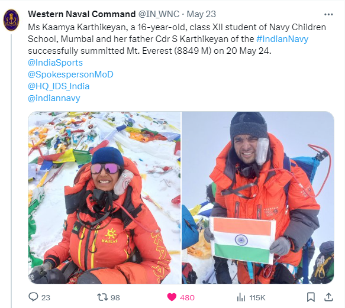
Task: Click the 480 likes count
Action: [x=187, y=298]
